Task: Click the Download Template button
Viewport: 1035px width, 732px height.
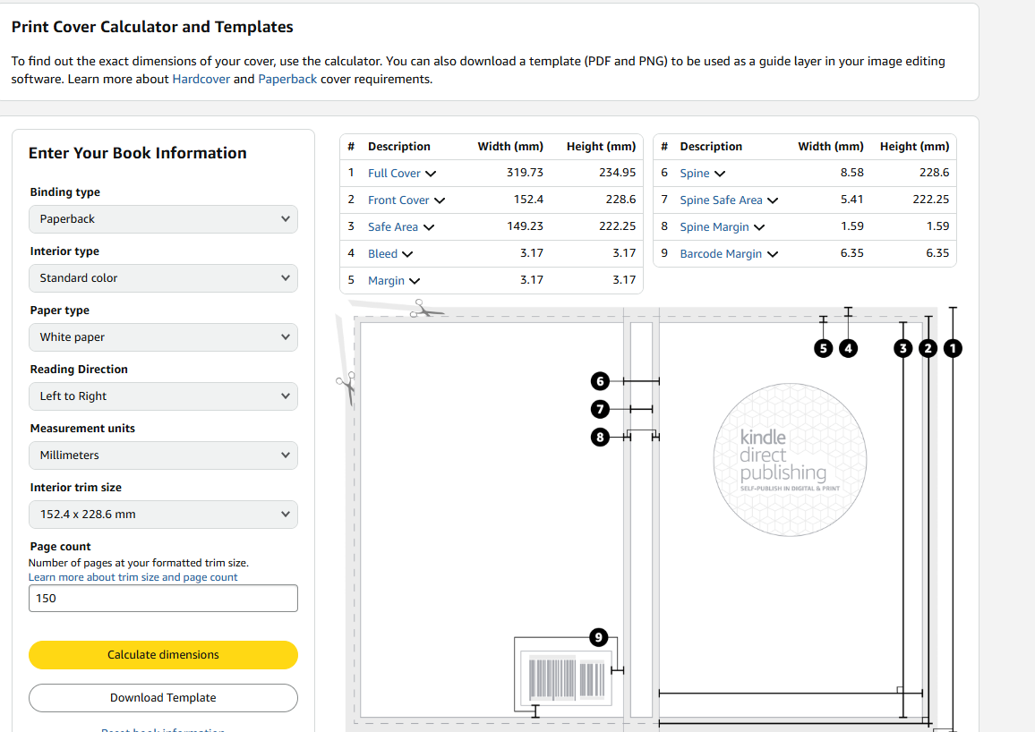Action: coord(163,697)
